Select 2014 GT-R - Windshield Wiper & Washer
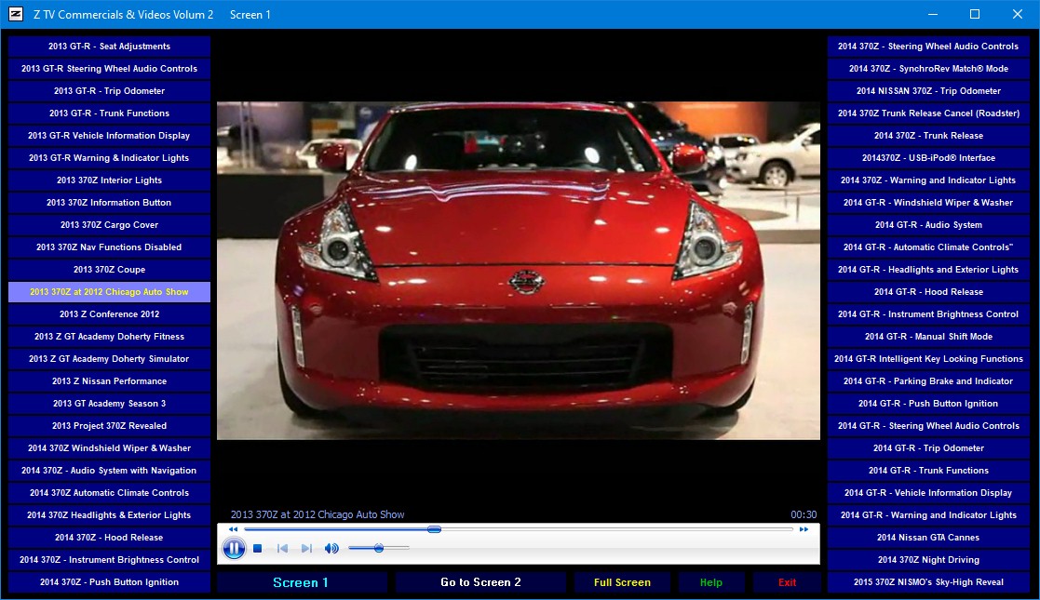This screenshot has height=600, width=1040. [x=928, y=202]
